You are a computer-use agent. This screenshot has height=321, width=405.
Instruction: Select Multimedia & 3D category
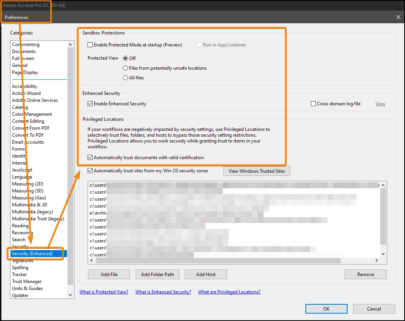tap(30, 204)
